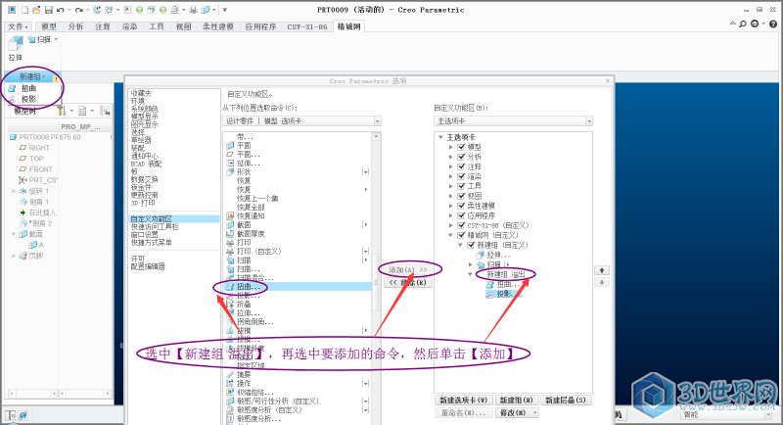The width and height of the screenshot is (783, 425).
Task: Uncheck the 工具 tab checkbox
Action: [461, 186]
